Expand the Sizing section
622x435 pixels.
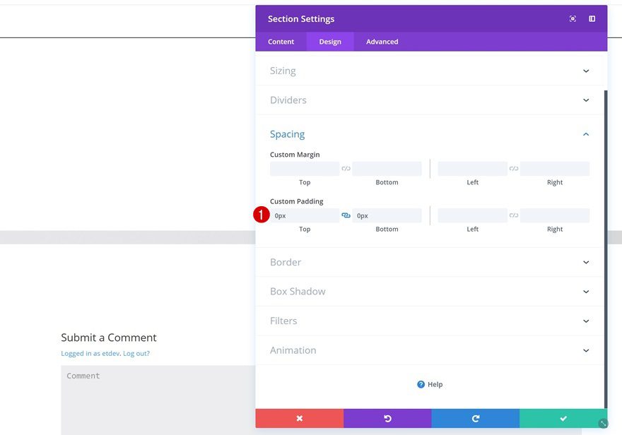coord(430,71)
